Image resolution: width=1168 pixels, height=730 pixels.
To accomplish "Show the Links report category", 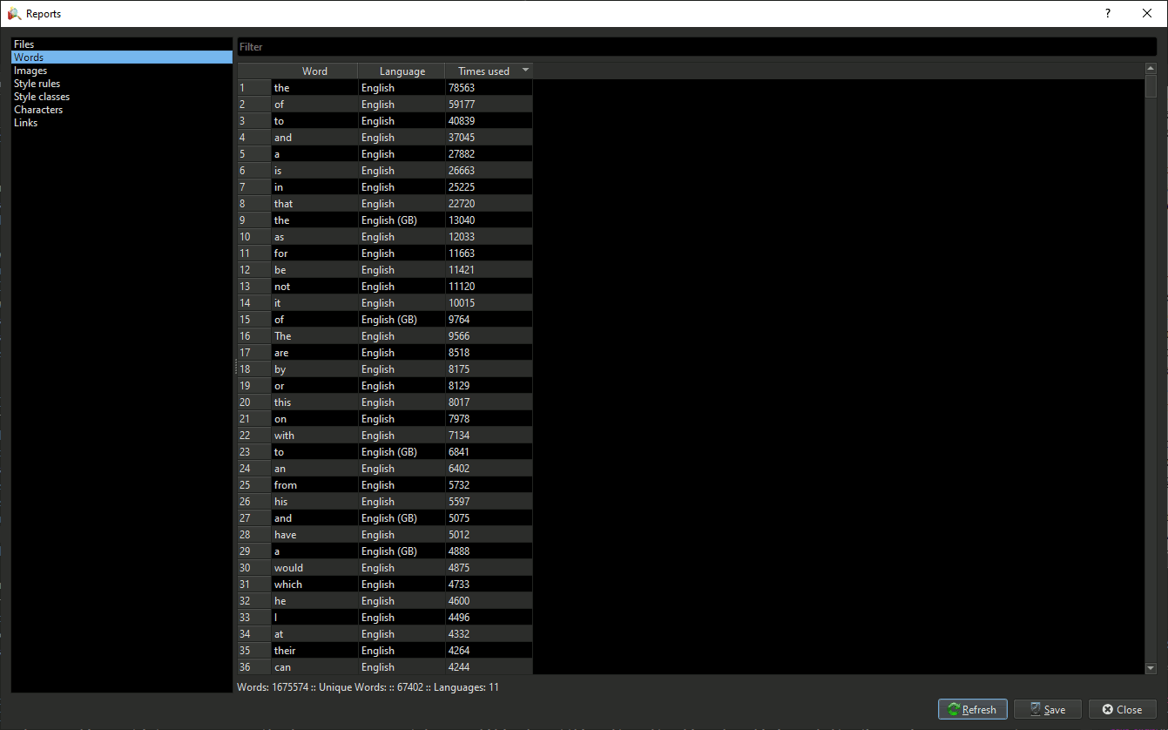I will [122, 123].
